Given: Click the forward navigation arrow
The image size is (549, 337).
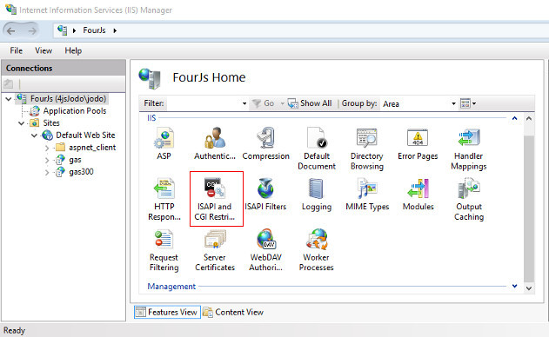Looking at the screenshot, I should (x=32, y=30).
